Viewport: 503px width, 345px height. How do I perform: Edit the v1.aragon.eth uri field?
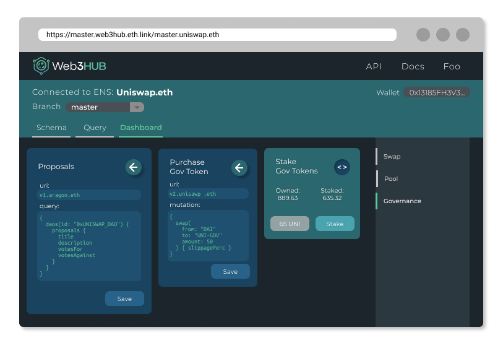point(89,195)
